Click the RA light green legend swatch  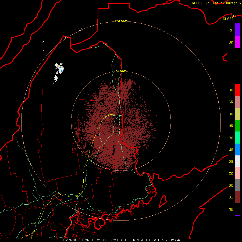click(x=237, y=138)
